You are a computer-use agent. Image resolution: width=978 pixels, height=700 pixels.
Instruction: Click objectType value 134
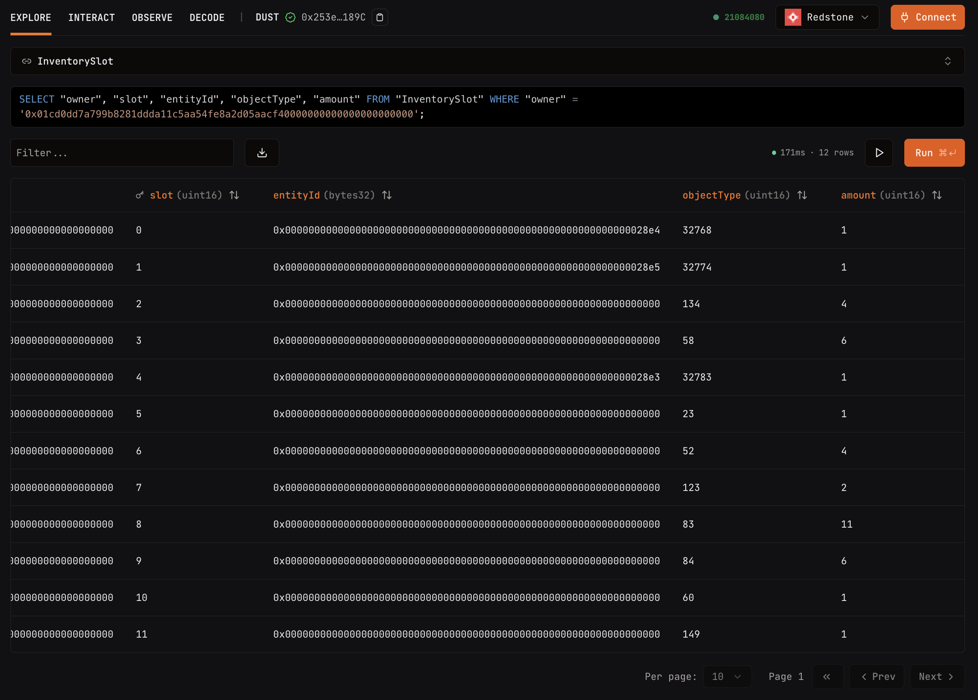691,304
